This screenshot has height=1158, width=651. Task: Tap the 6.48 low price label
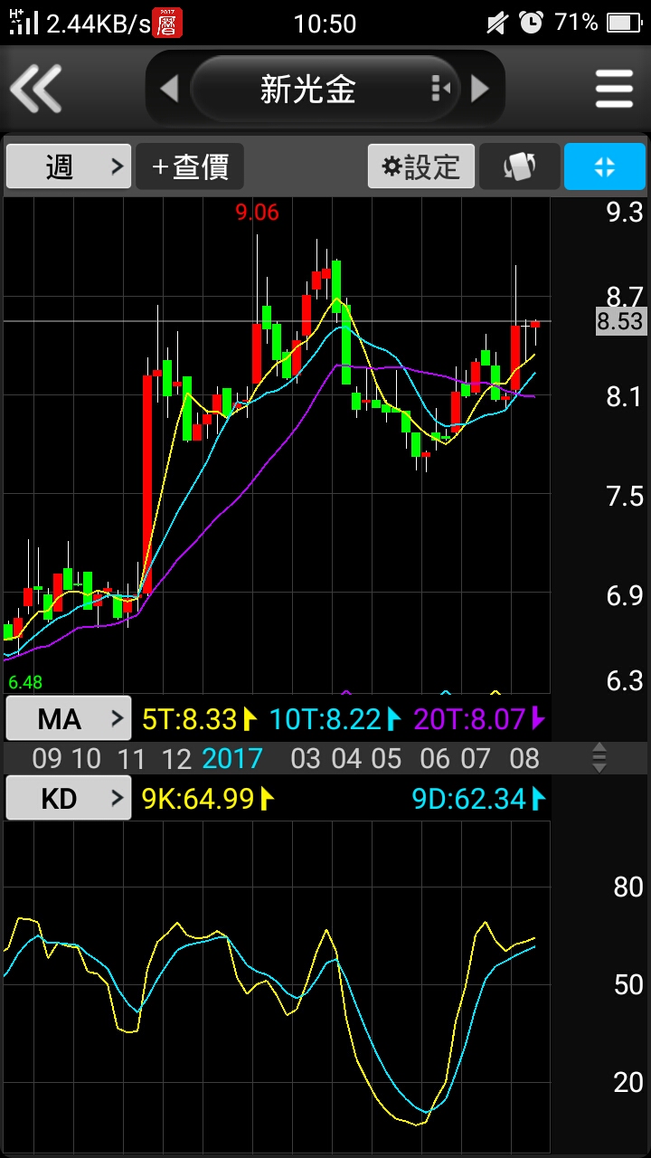tap(25, 682)
